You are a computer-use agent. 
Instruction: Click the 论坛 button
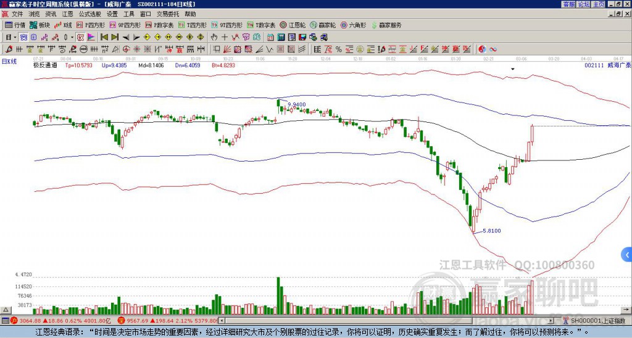(x=583, y=4)
